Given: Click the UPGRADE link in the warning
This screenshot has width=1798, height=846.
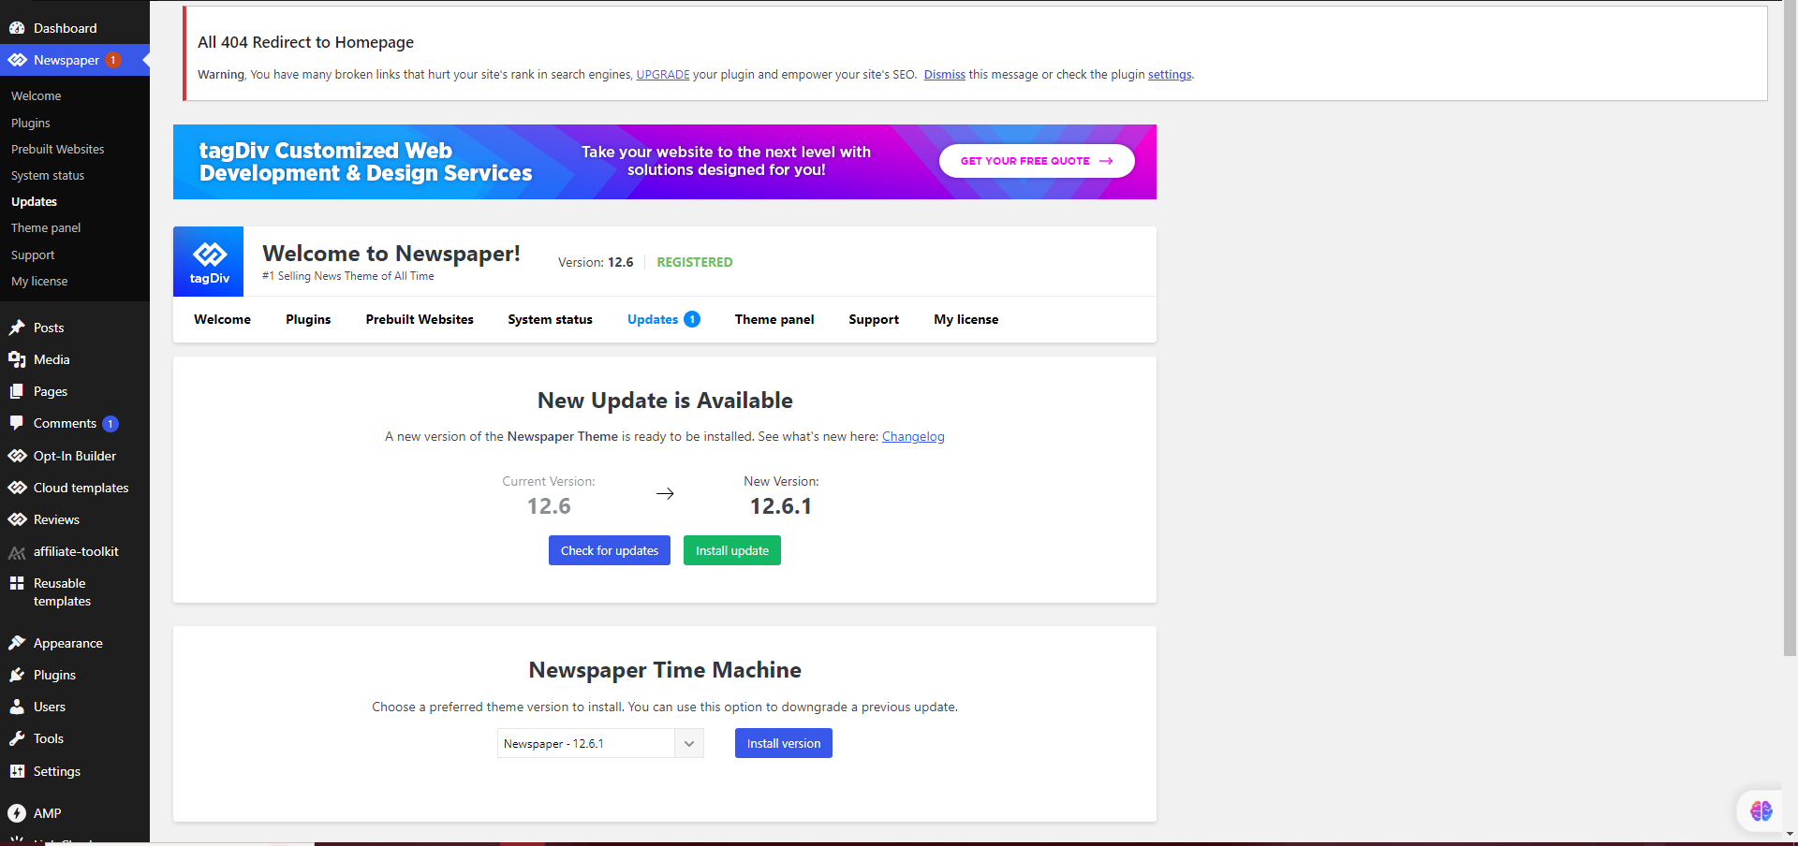Looking at the screenshot, I should tap(663, 75).
